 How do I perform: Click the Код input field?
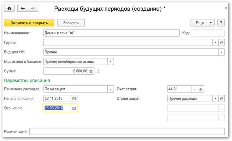208,33
